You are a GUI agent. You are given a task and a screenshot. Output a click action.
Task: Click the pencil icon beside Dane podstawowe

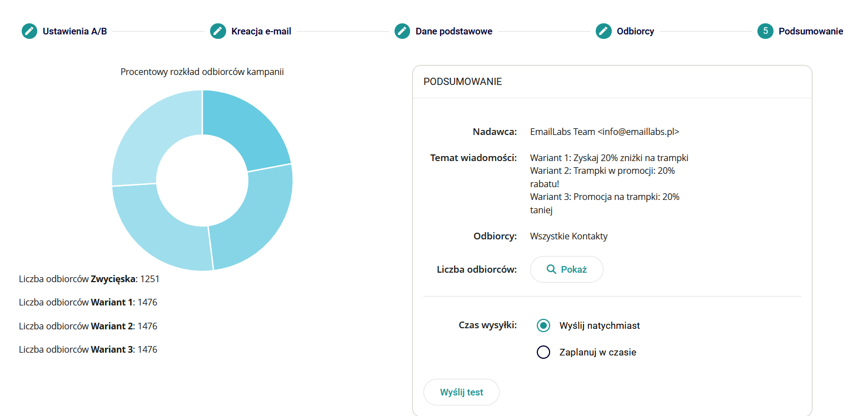pyautogui.click(x=402, y=31)
